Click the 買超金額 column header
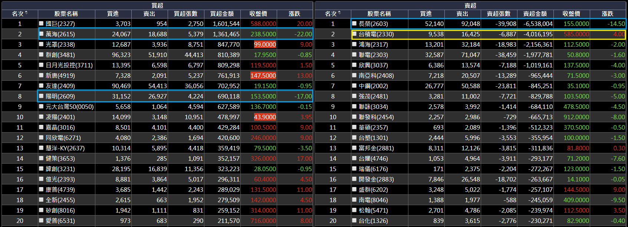 pos(222,14)
